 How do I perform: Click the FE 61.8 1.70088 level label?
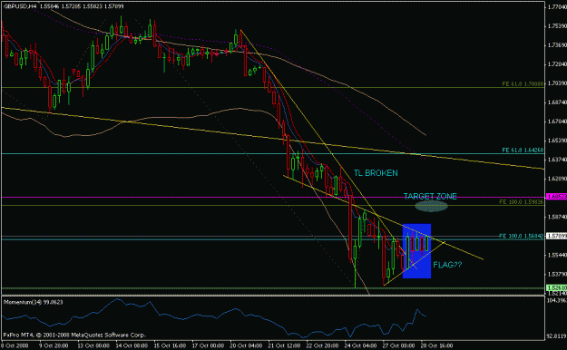click(x=523, y=84)
